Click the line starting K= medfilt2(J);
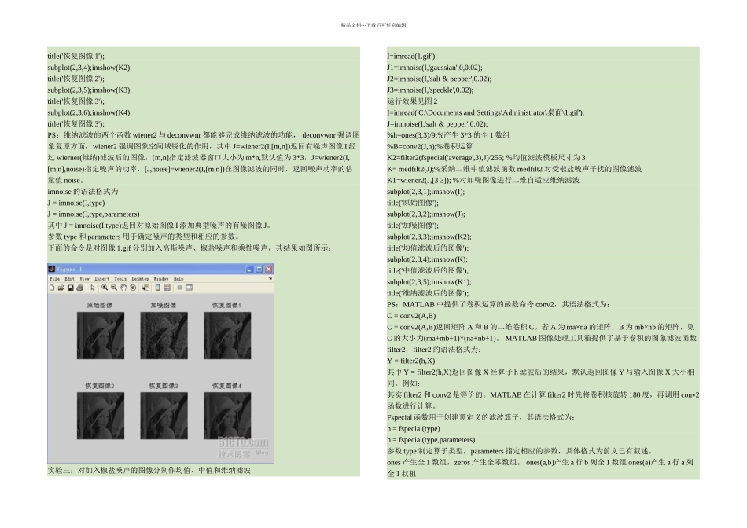747x528 pixels. (x=514, y=169)
